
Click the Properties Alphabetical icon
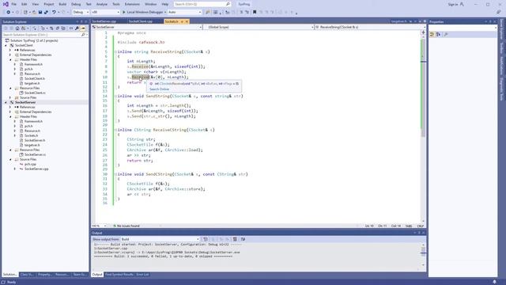(x=438, y=34)
